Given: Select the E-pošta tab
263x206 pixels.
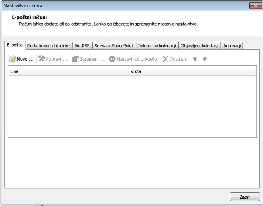Looking at the screenshot, I should coord(15,45).
